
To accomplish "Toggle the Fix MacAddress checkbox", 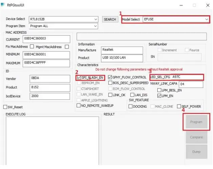I will pos(32,46).
